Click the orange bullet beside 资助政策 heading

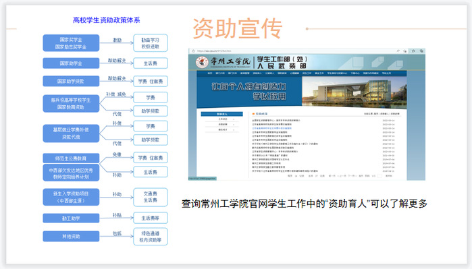(253, 114)
